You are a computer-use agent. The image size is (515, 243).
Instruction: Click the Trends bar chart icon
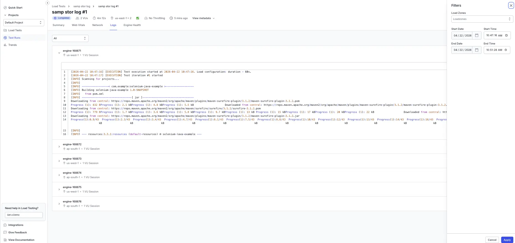click(5, 45)
